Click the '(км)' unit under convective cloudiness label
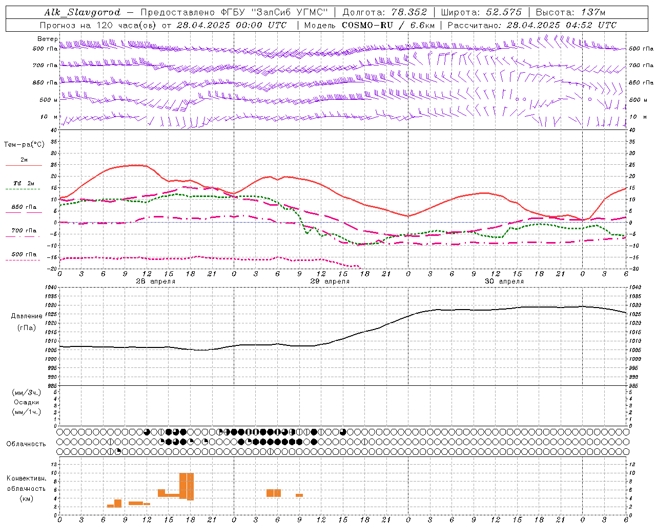 pos(26,498)
